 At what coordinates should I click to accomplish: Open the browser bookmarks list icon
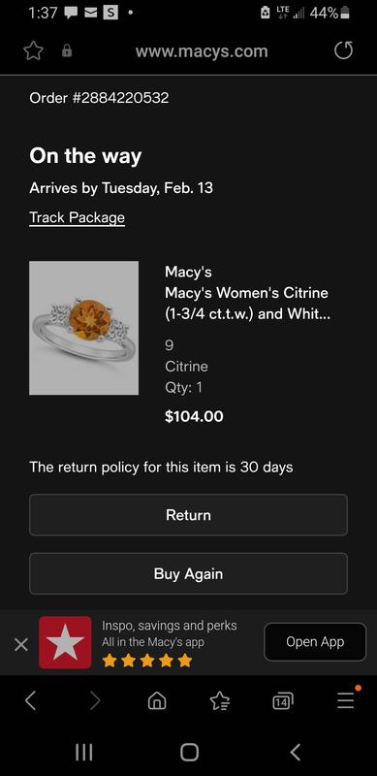[220, 700]
